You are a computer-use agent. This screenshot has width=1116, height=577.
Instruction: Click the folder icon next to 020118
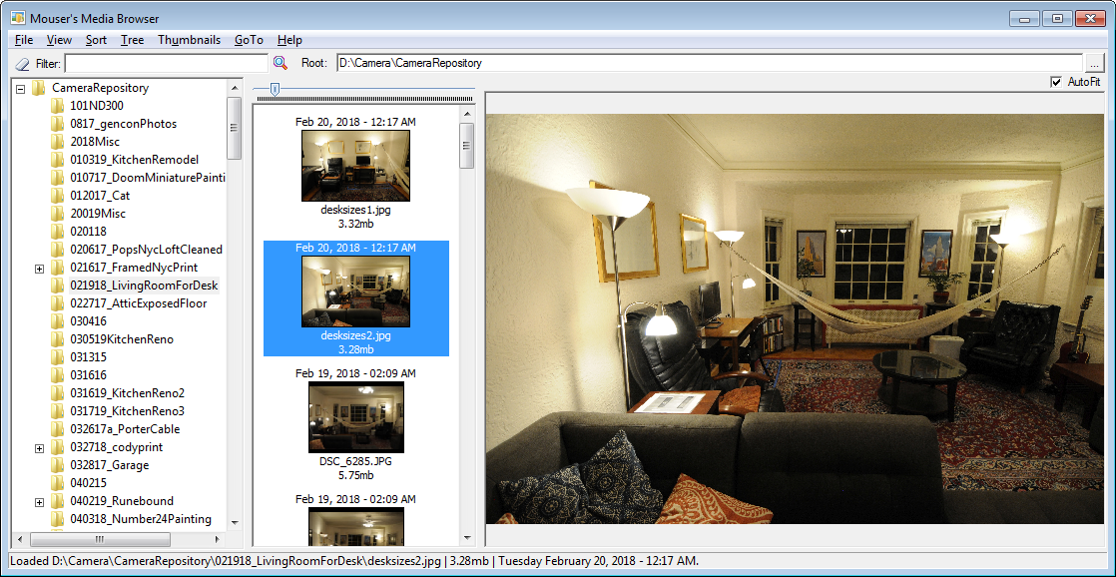pos(57,232)
